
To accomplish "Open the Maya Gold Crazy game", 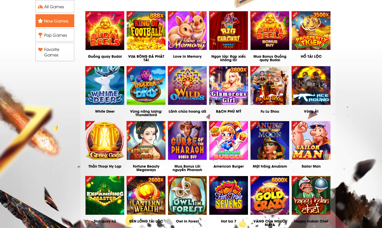I will coord(270,195).
